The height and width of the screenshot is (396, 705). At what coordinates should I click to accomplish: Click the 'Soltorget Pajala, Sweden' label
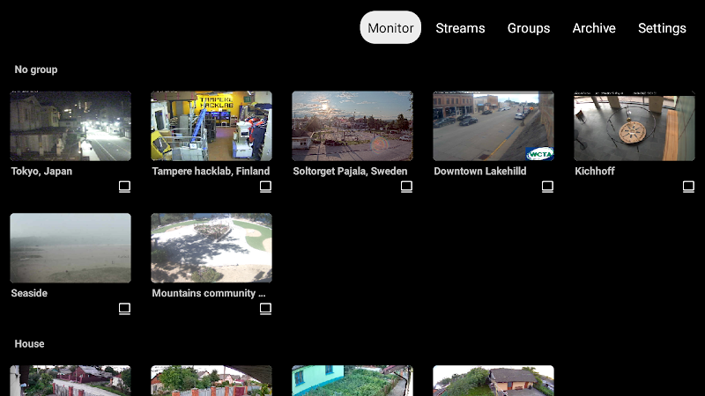pos(350,172)
